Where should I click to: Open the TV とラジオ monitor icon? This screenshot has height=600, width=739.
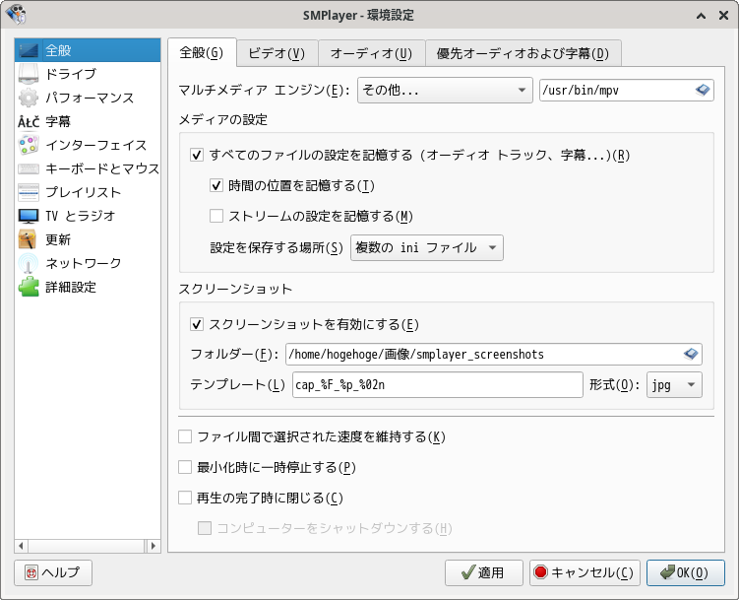[30, 216]
